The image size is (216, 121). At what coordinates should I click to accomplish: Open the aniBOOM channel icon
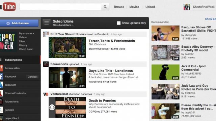point(1,85)
